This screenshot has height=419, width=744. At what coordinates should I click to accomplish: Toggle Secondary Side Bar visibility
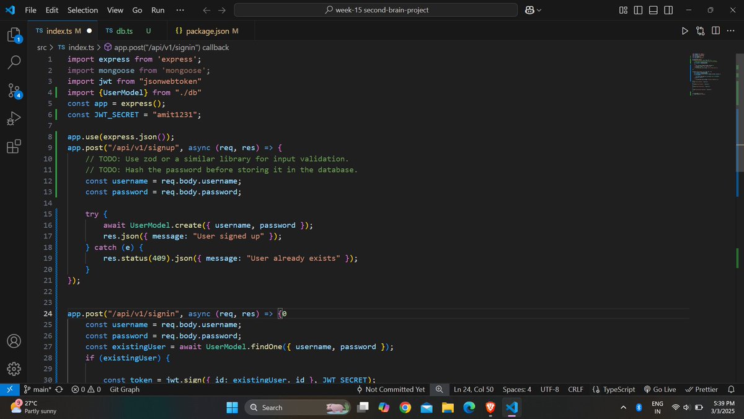tap(668, 10)
